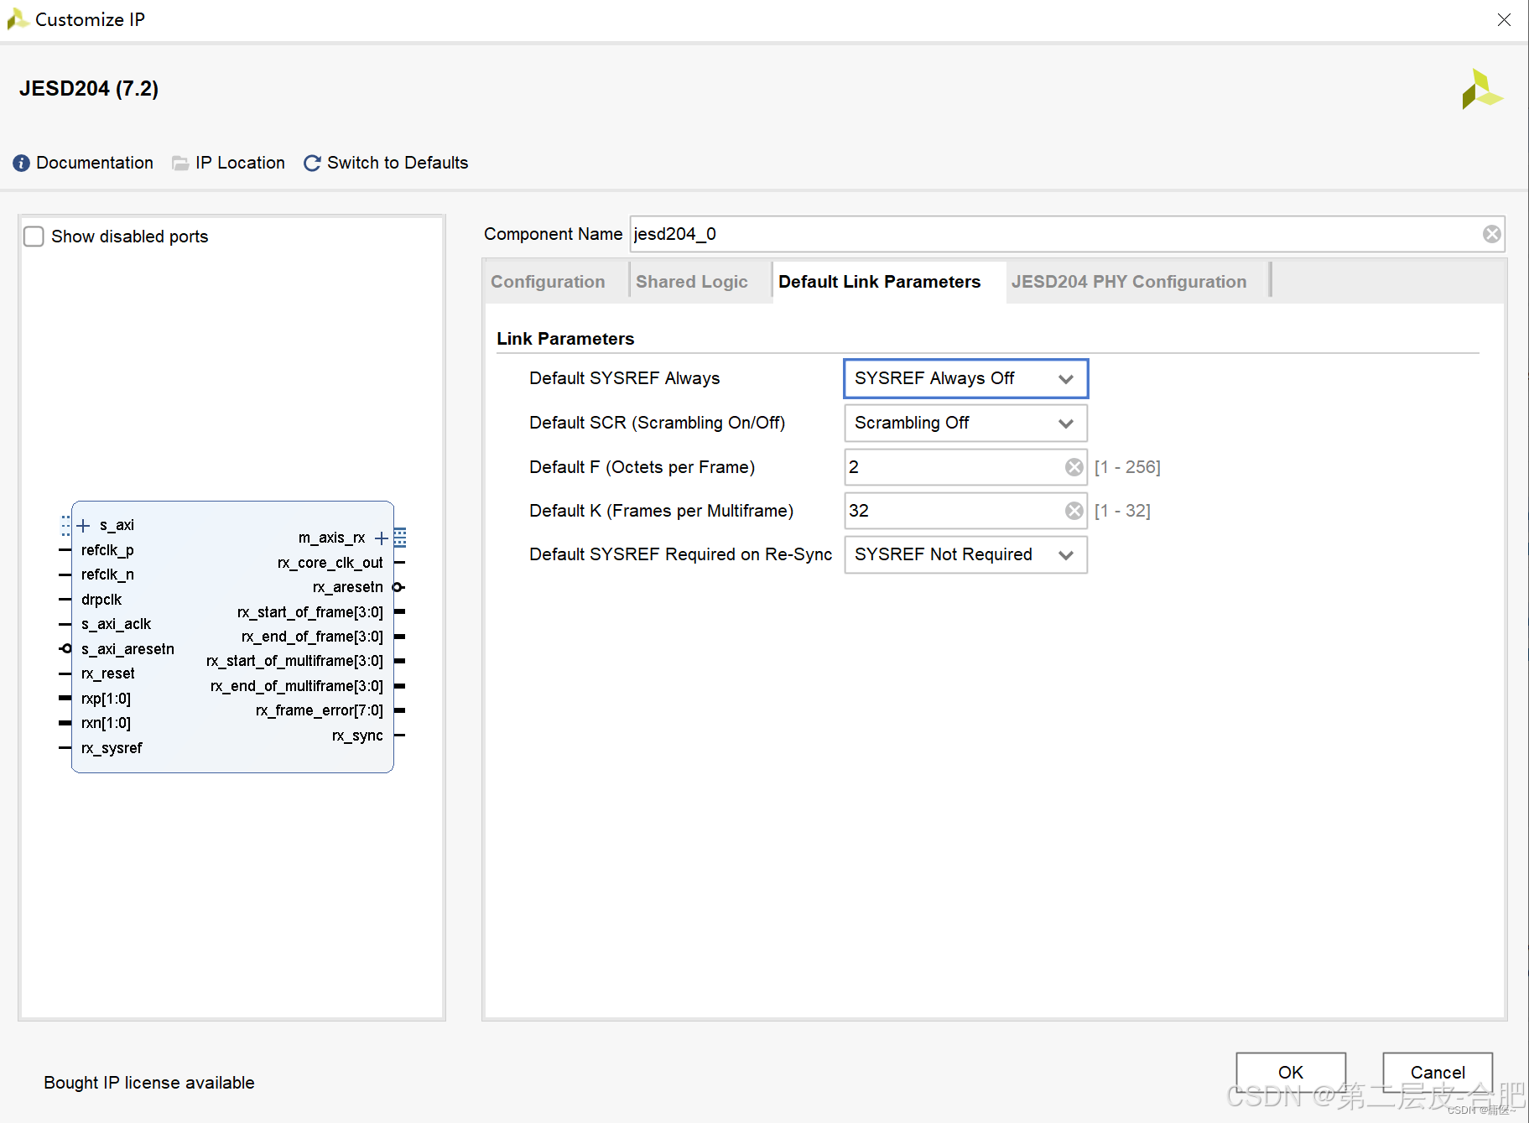Click the Documentation link
Screen dimensions: 1529x1123
pyautogui.click(x=95, y=163)
